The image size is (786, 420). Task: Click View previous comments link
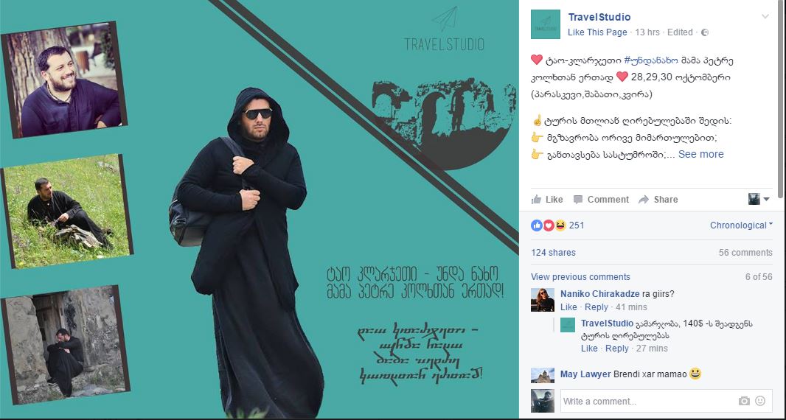tap(580, 276)
